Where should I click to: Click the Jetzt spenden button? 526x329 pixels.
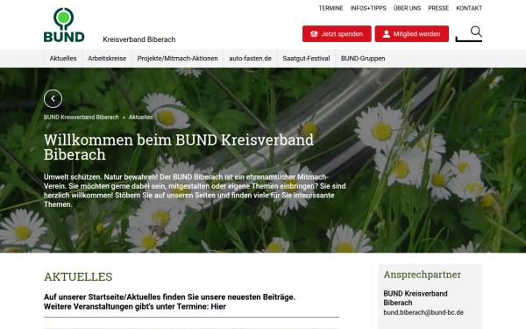pyautogui.click(x=337, y=34)
